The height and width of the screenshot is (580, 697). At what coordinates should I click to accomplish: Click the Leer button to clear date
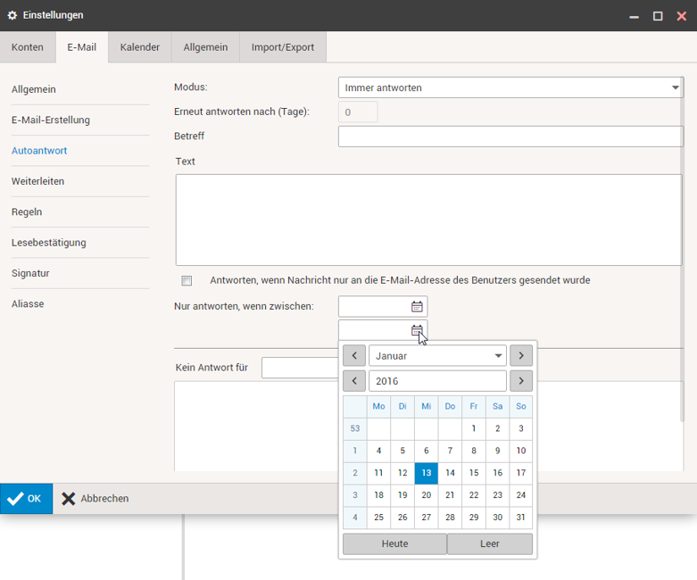(x=489, y=543)
